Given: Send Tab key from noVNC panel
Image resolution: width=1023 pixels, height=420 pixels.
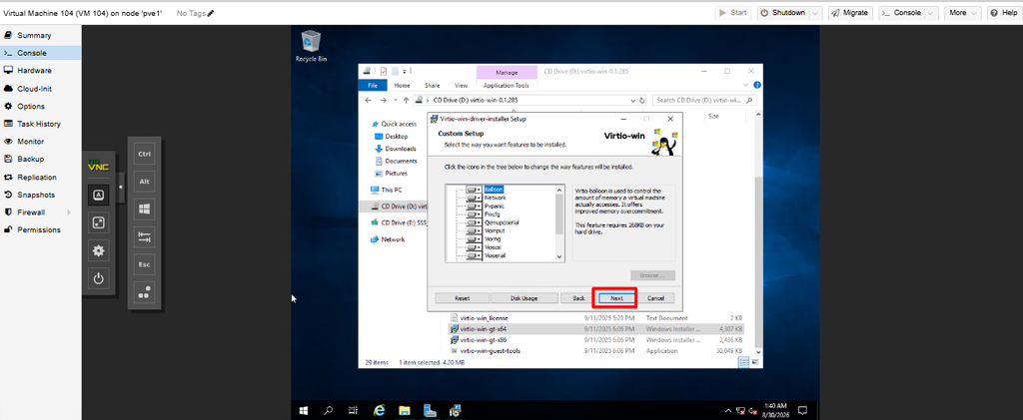Looking at the screenshot, I should point(144,237).
